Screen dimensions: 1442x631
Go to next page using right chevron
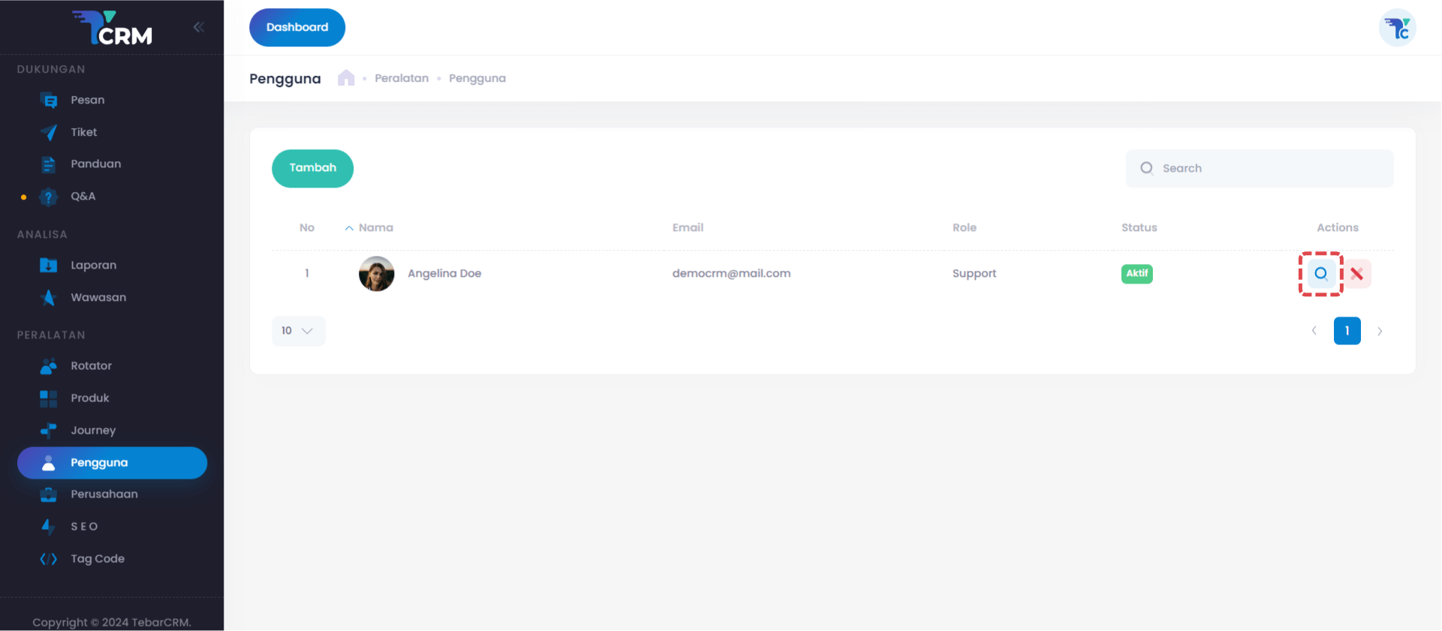1380,331
